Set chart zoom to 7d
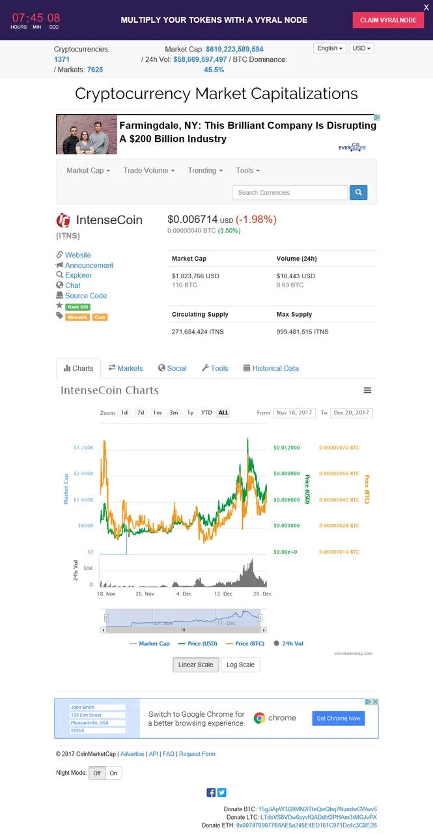Image resolution: width=433 pixels, height=834 pixels. pyautogui.click(x=141, y=412)
